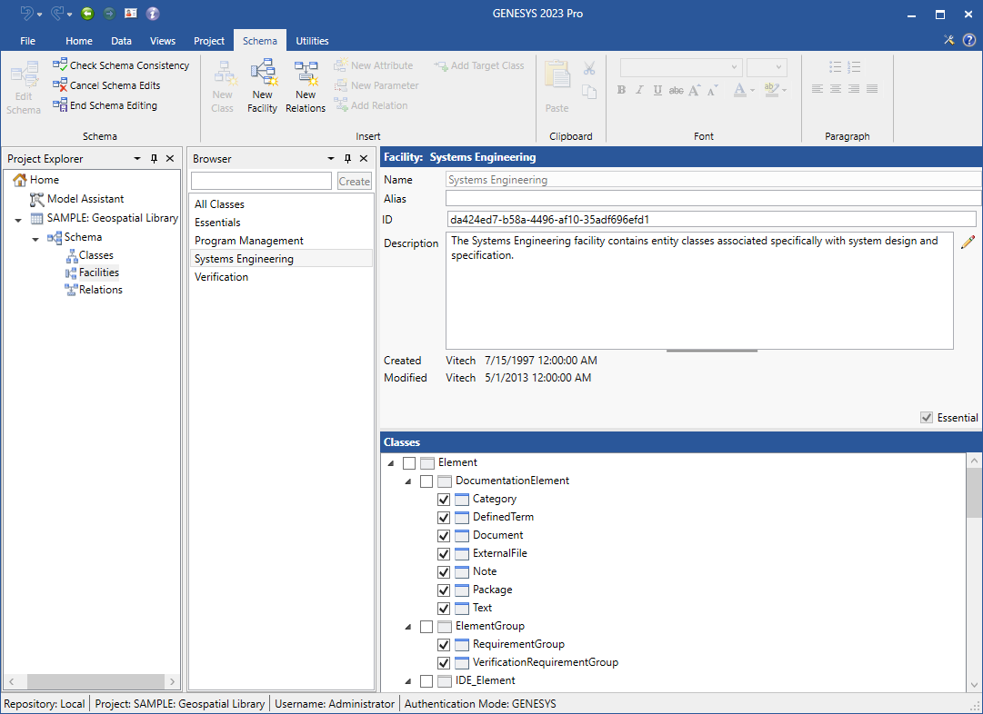Collapse the ElementGroup node
983x714 pixels.
point(408,627)
